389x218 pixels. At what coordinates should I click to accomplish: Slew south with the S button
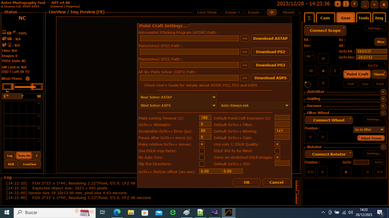click(323, 83)
